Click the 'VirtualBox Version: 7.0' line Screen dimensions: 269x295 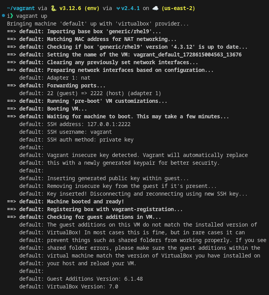[x=82, y=286]
